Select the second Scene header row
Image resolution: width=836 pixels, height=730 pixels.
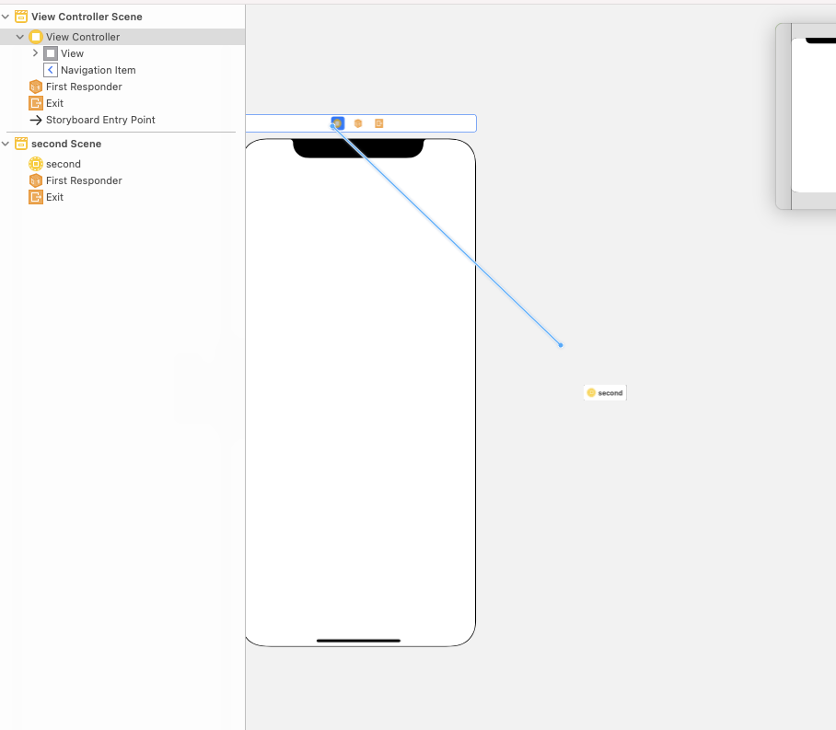122,144
